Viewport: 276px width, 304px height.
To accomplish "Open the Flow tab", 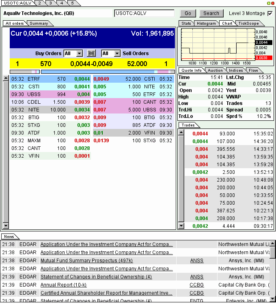I will click(x=253, y=71).
